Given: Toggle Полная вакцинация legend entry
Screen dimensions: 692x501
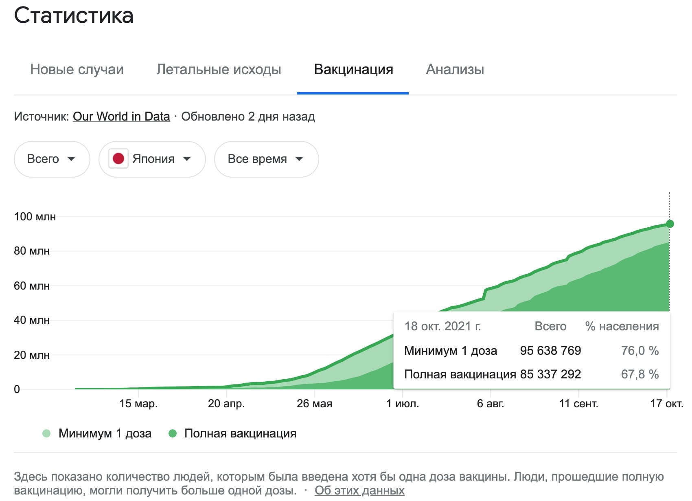Looking at the screenshot, I should pos(232,433).
